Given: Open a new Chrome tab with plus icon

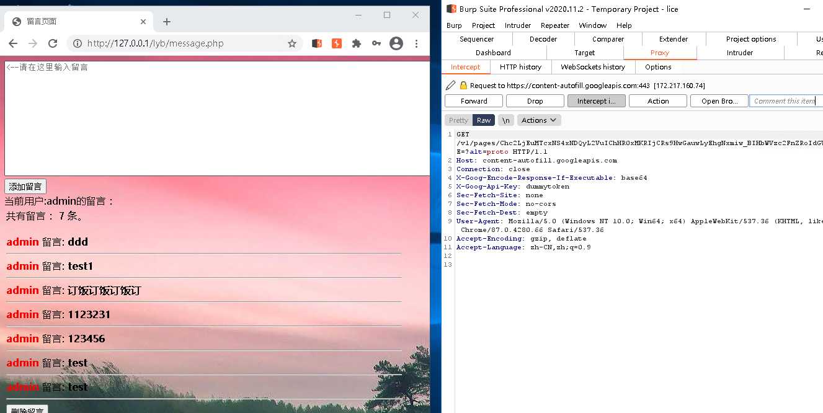Looking at the screenshot, I should pos(166,22).
